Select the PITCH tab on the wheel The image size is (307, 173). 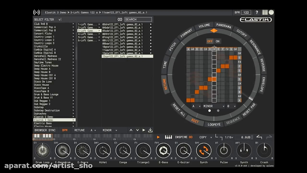(173, 47)
